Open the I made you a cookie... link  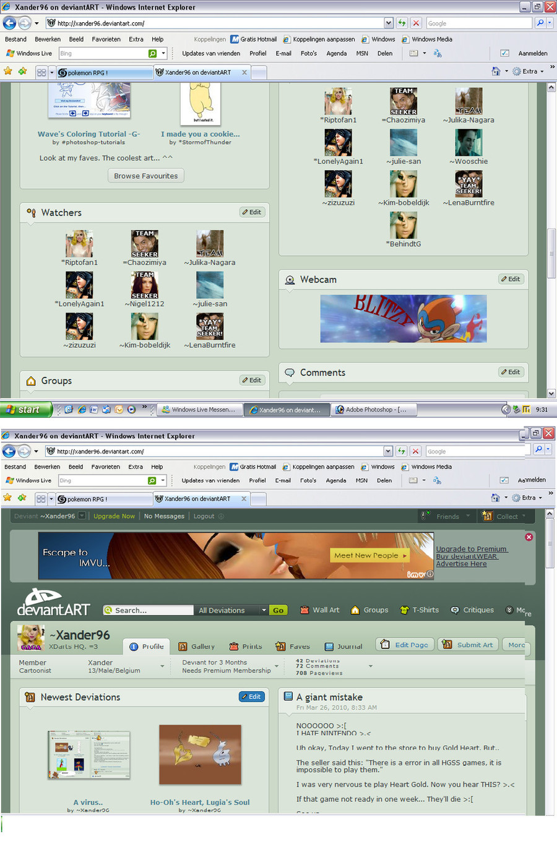click(x=201, y=134)
